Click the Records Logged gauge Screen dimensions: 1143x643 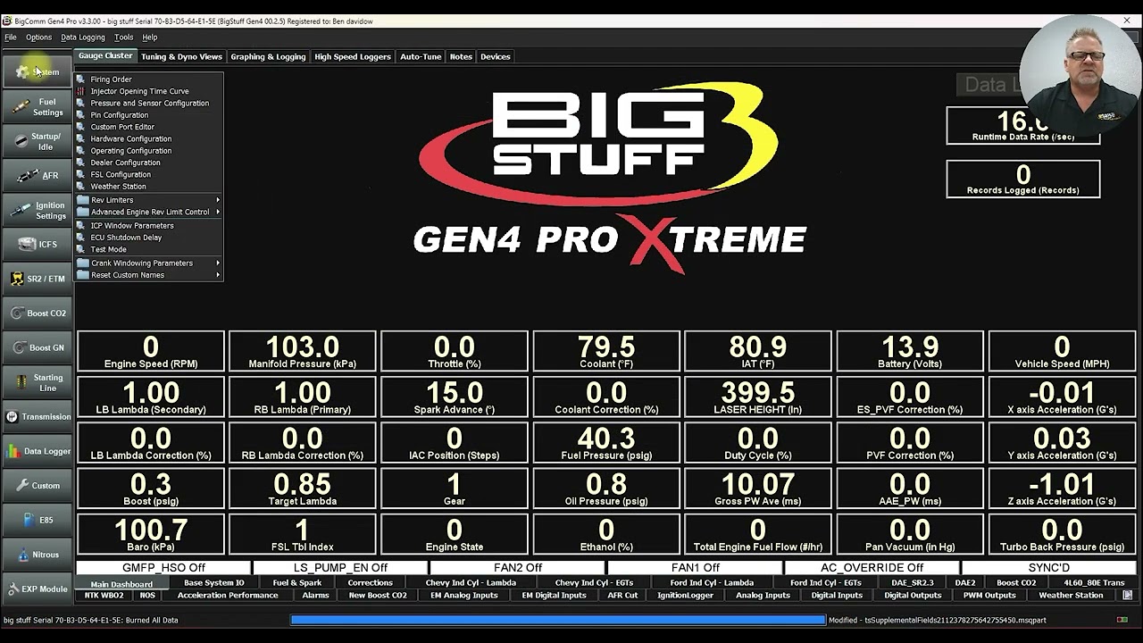[1023, 179]
